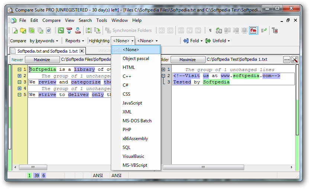
Task: Choose Object pascal highlighting
Action: click(x=136, y=59)
